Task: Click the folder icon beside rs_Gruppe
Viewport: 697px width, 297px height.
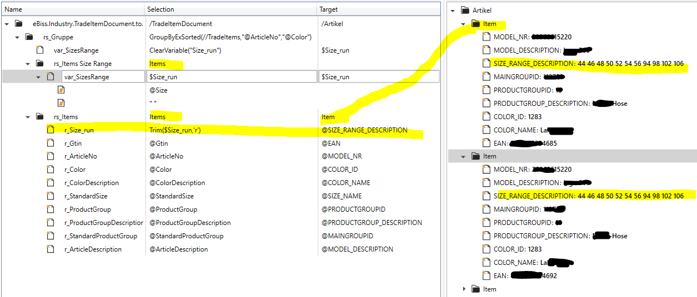Action: coord(29,37)
